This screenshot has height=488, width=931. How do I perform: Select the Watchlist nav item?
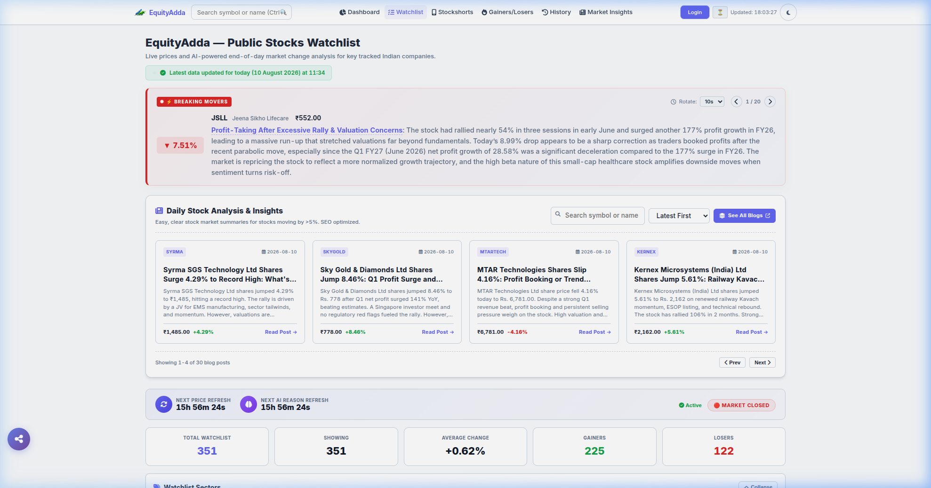click(406, 12)
